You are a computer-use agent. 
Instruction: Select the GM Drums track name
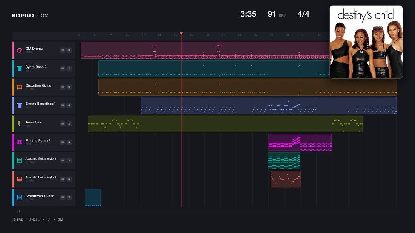pos(34,49)
